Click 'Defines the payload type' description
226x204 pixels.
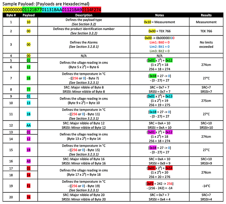pyautogui.click(x=84, y=20)
